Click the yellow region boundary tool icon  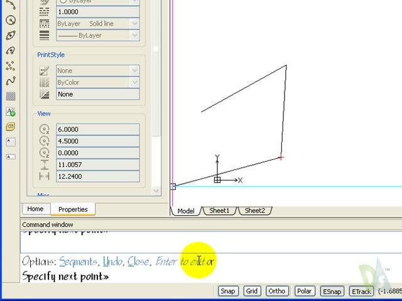point(11,127)
